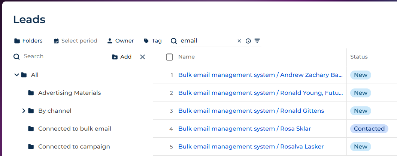Select the Advertising Materials folder
The width and height of the screenshot is (397, 156).
[x=69, y=93]
